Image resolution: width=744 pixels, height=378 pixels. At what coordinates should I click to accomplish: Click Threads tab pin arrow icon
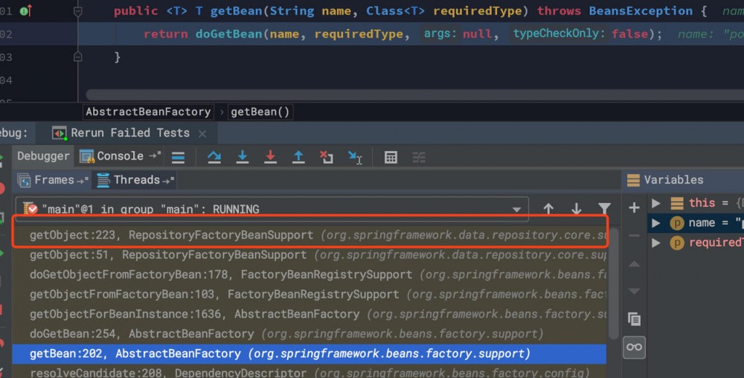pos(168,180)
